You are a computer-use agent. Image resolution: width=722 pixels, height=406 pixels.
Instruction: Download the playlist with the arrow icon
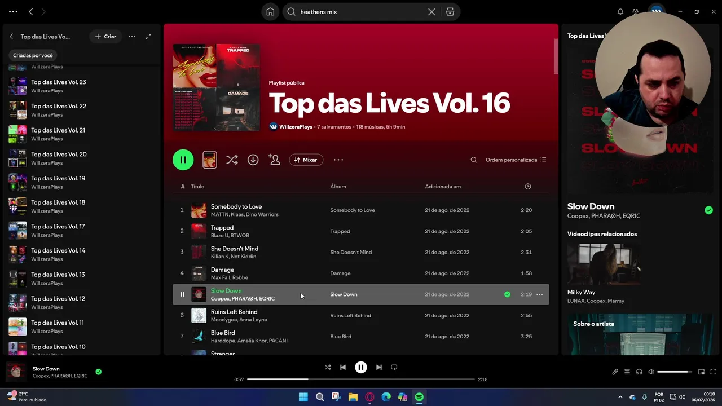coord(253,160)
